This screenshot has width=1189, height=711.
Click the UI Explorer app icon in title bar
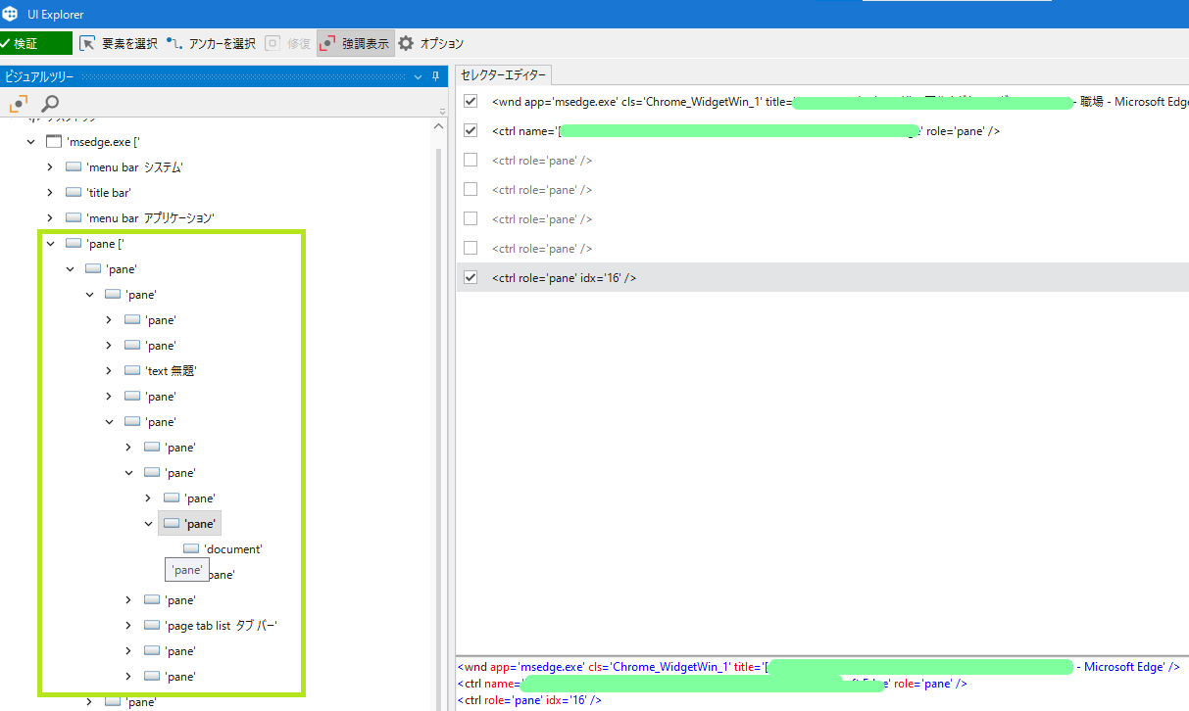[x=11, y=14]
